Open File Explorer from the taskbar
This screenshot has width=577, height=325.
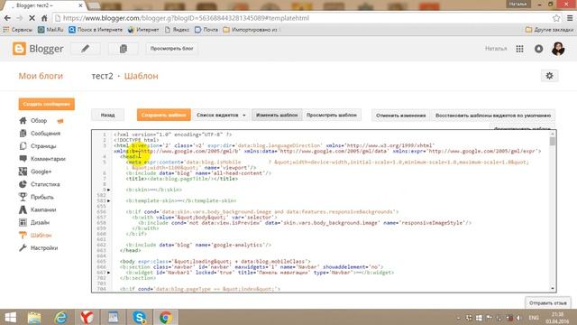[x=34, y=317]
